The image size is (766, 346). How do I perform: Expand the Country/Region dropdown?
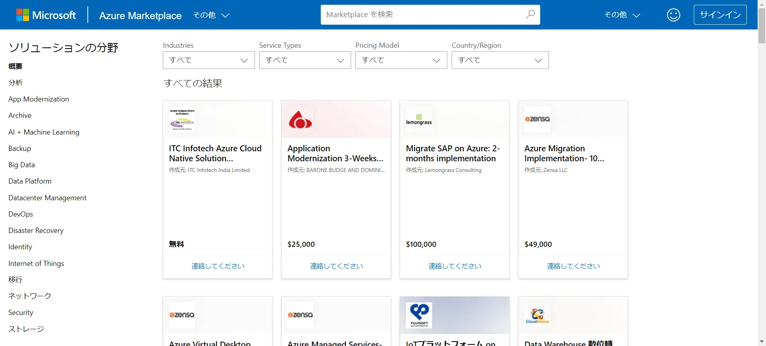coord(500,60)
